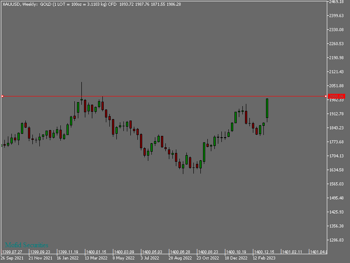
Task: Click the 1400.12.15 period marker
Action: [265, 252]
